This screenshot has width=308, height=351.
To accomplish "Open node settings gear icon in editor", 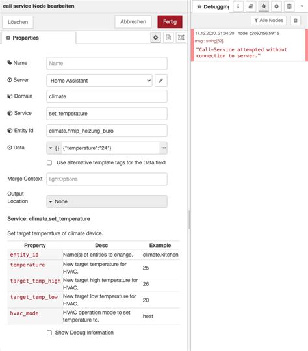I will click(155, 38).
